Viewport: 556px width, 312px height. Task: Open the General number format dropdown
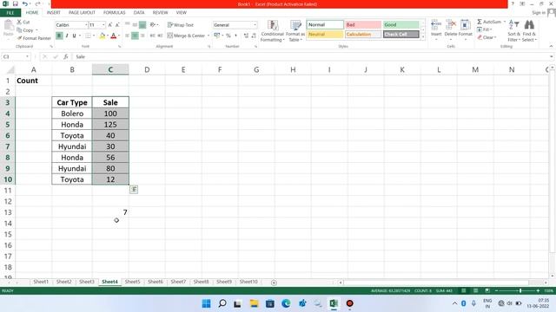[255, 25]
